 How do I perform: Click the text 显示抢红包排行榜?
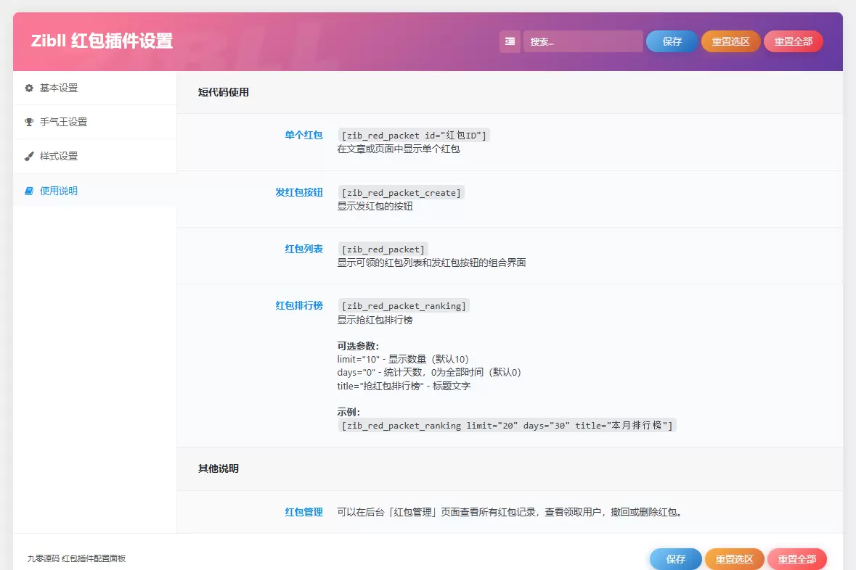pos(375,321)
